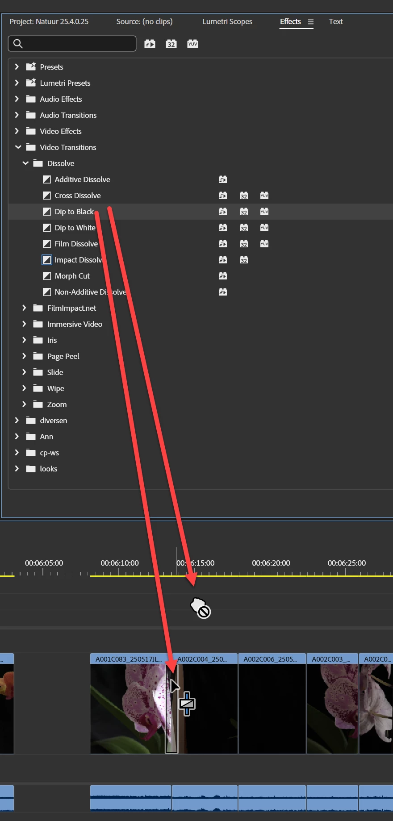Click Impact Dissolve's 32-bit color badge
393x821 pixels.
pyautogui.click(x=244, y=260)
